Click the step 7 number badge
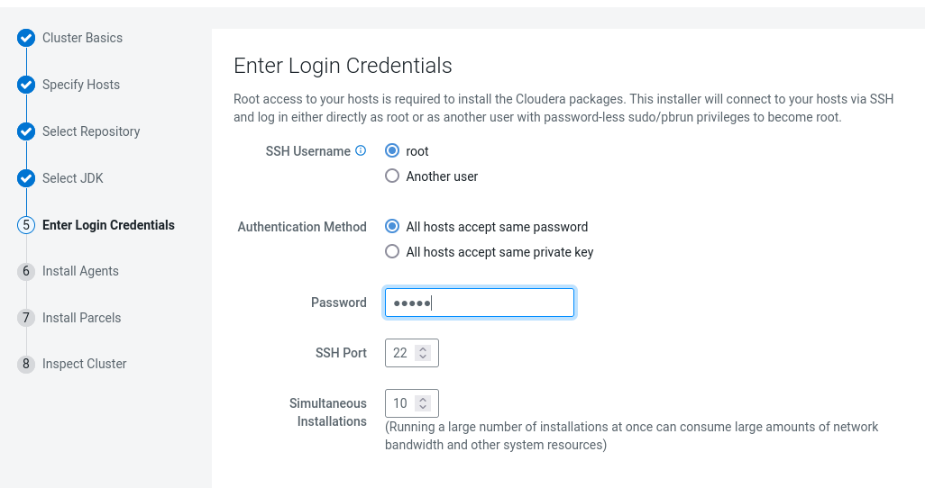Image resolution: width=925 pixels, height=488 pixels. point(26,318)
